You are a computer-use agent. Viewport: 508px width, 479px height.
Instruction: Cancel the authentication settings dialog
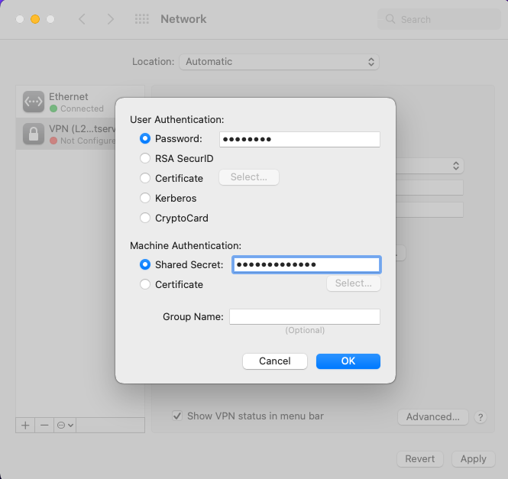tap(275, 361)
